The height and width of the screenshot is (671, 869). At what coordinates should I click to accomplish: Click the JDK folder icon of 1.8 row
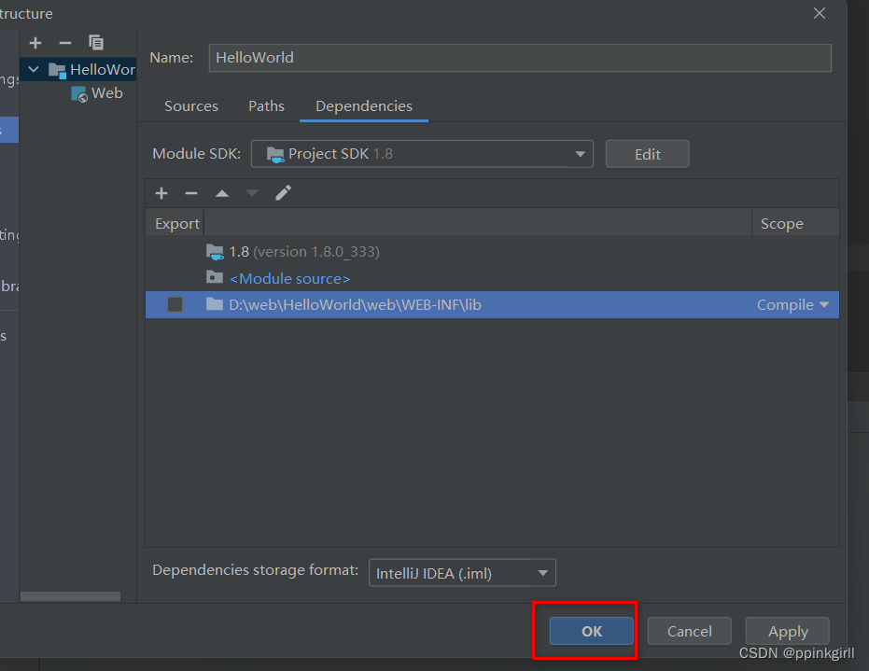[215, 252]
